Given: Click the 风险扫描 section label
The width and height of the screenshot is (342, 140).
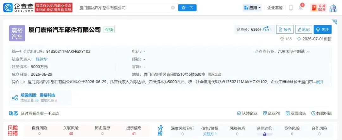Looking at the screenshot, I should click(13, 131).
